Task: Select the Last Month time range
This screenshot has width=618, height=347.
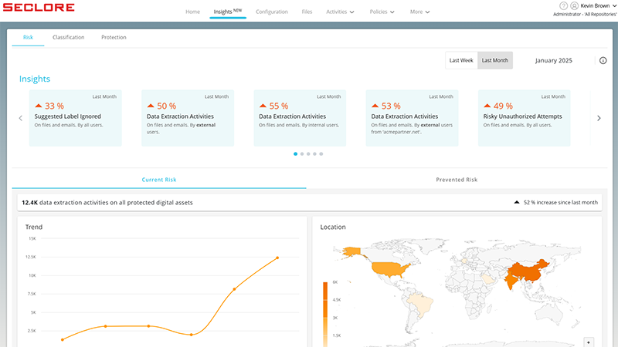Action: point(495,60)
